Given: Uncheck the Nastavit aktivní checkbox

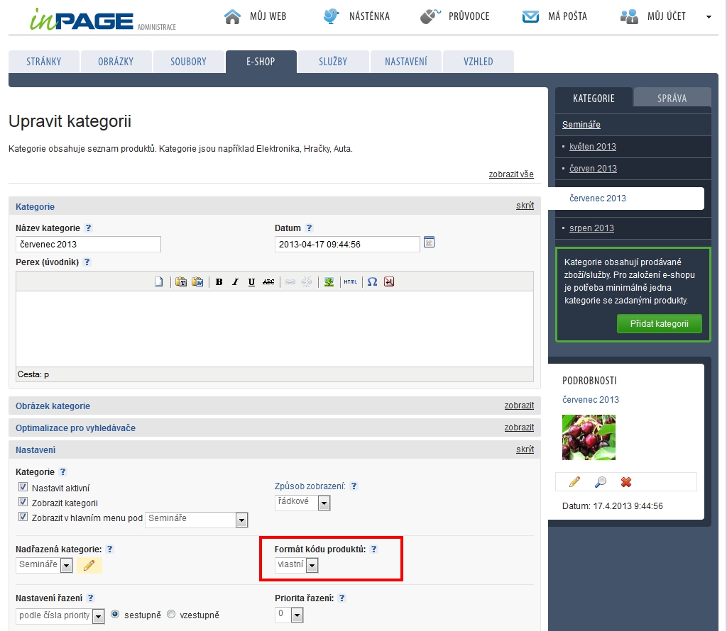Looking at the screenshot, I should coord(23,488).
